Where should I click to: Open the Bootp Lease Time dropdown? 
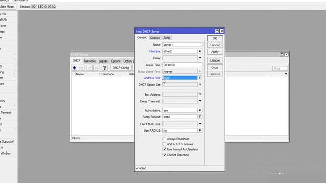pos(200,71)
